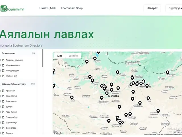Viewport: 182px width, 137px height.
Task: Click the Mongolia country label on map
Action: (x=113, y=96)
